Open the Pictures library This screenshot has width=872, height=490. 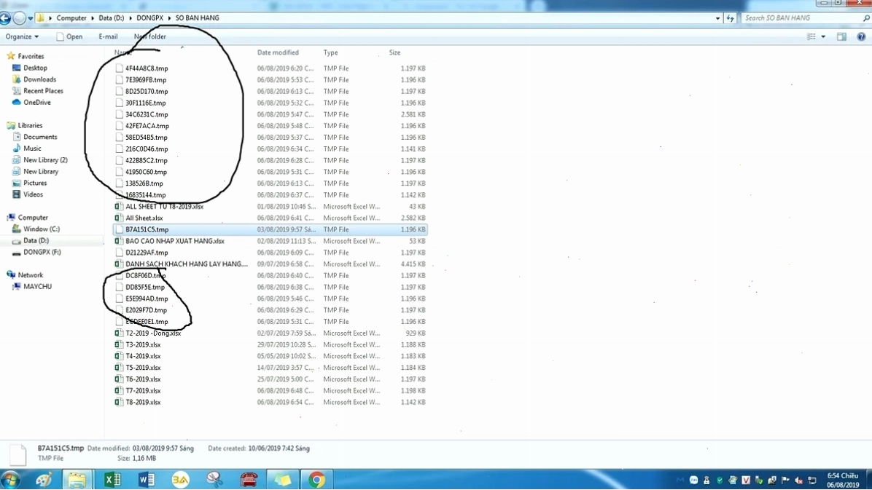tap(35, 183)
